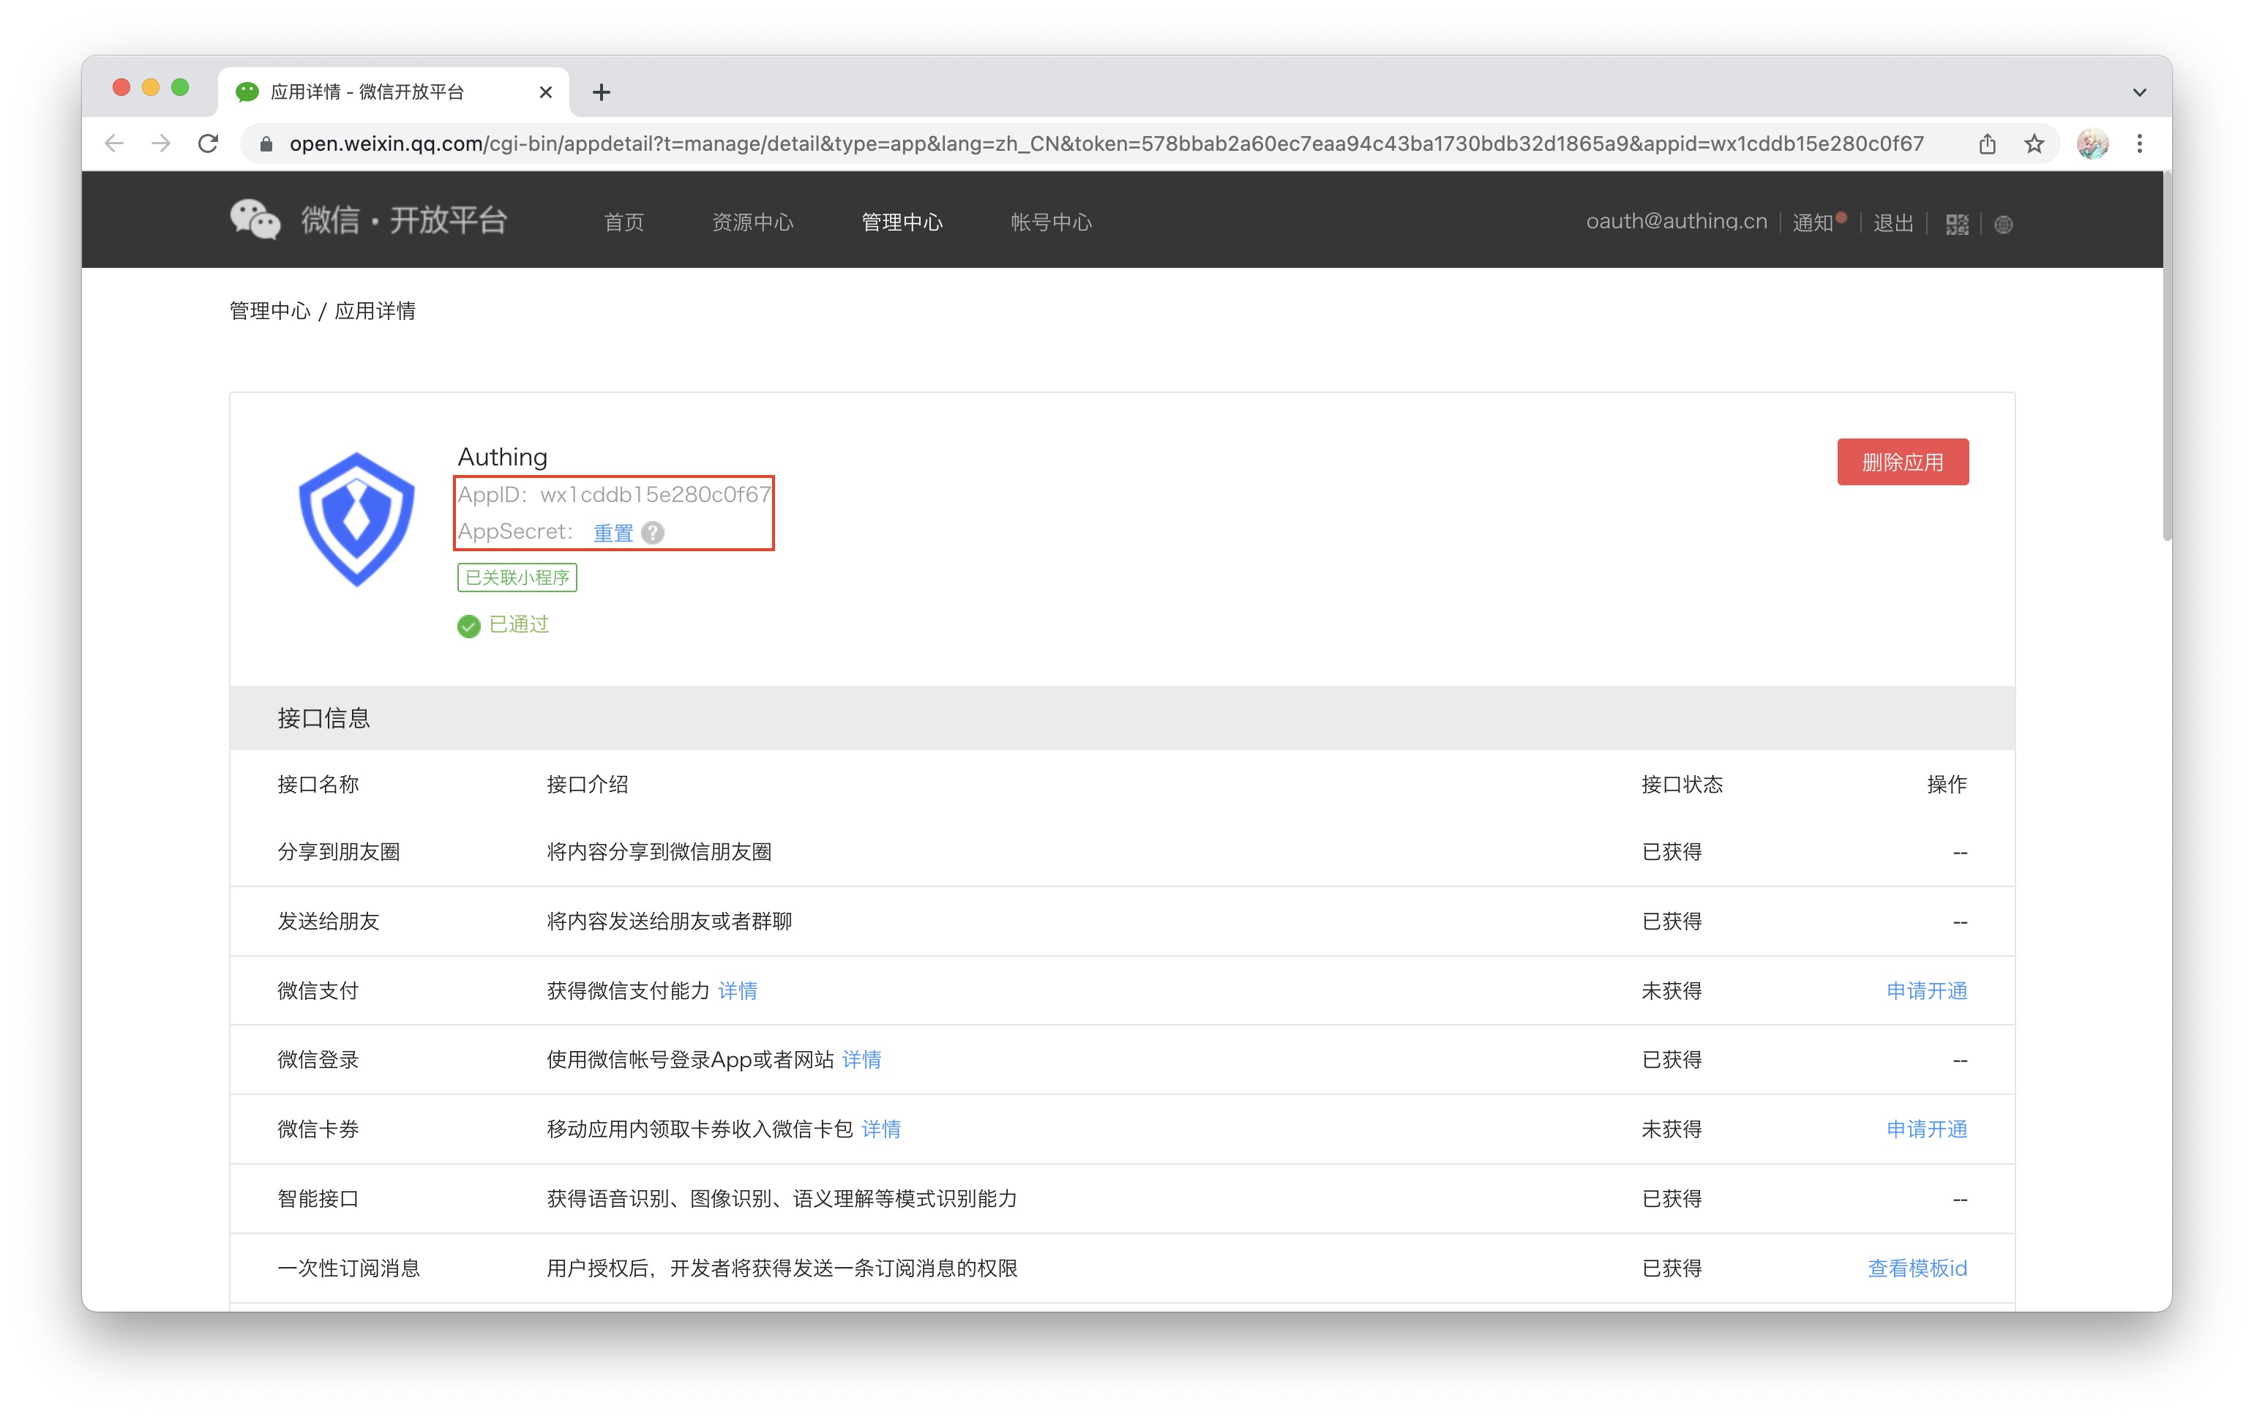Viewport: 2254px width, 1420px height.
Task: Click the page vertical scrollbar
Action: point(2166,356)
